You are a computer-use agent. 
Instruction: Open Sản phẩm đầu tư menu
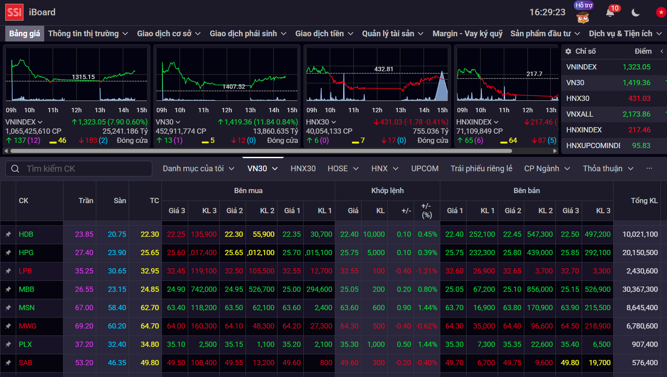coord(545,34)
